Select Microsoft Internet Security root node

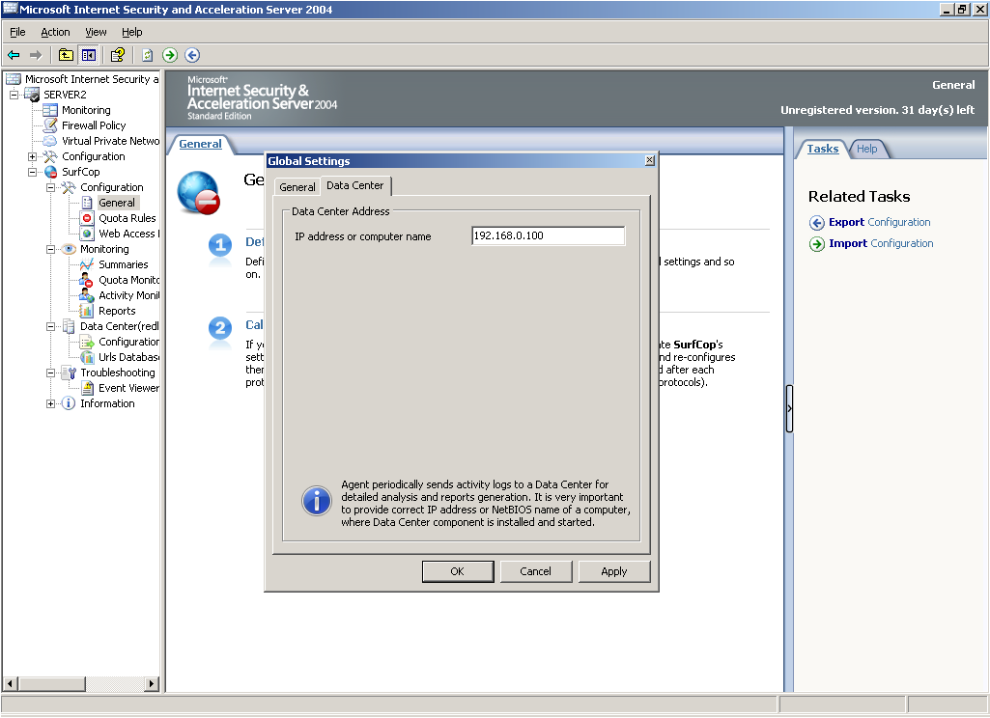(x=92, y=79)
